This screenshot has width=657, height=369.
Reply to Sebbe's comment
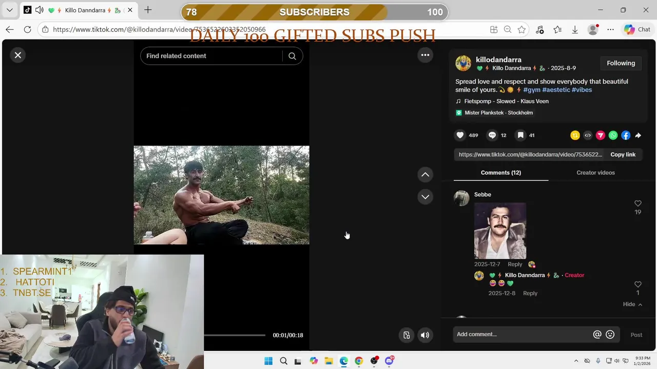[515, 264]
